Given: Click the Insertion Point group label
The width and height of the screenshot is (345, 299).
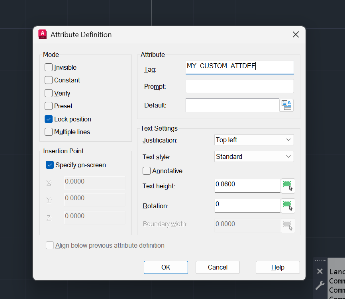Looking at the screenshot, I should 63,151.
